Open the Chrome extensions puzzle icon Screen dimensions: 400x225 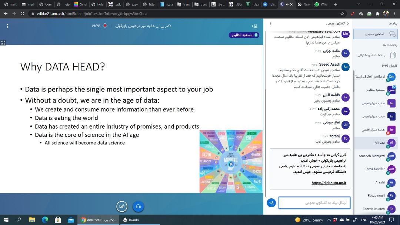377,13
